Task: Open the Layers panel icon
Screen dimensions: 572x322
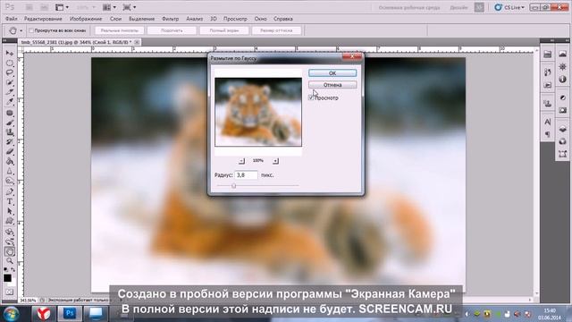Action: click(562, 129)
